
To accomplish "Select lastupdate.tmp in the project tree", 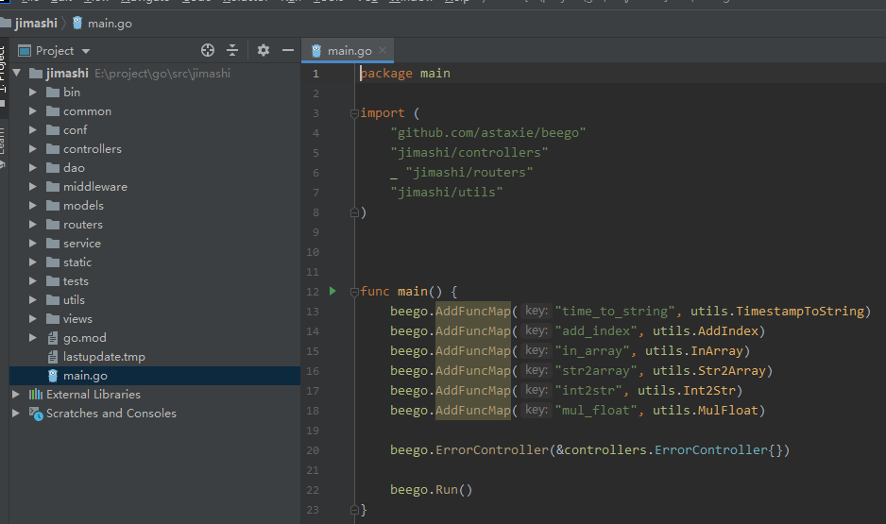I will pos(103,357).
